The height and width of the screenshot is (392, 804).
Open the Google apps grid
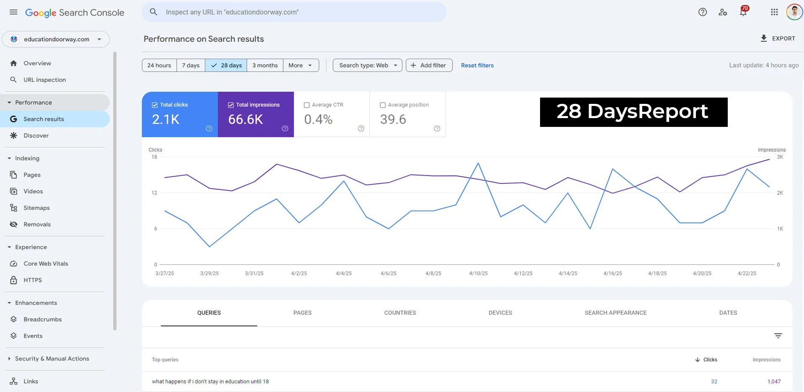pos(774,12)
